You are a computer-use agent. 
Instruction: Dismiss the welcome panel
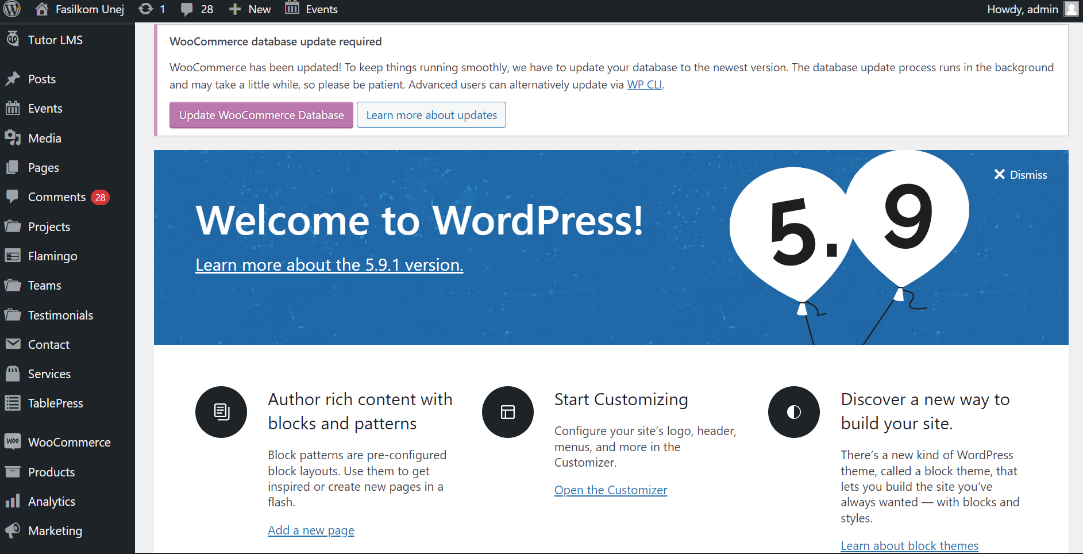[1020, 175]
